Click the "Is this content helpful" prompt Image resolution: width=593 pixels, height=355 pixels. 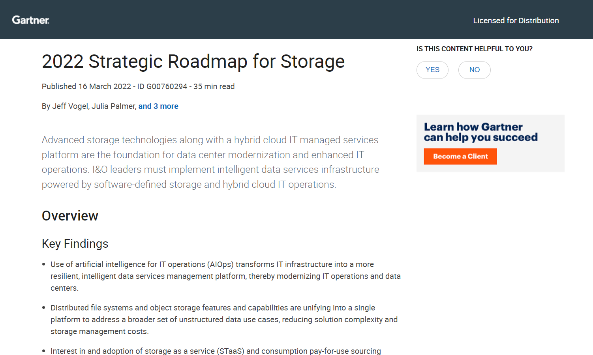click(x=474, y=49)
